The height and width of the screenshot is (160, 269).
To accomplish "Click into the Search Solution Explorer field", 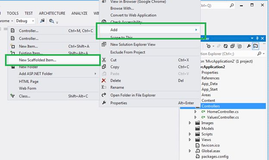I will coord(228,54).
